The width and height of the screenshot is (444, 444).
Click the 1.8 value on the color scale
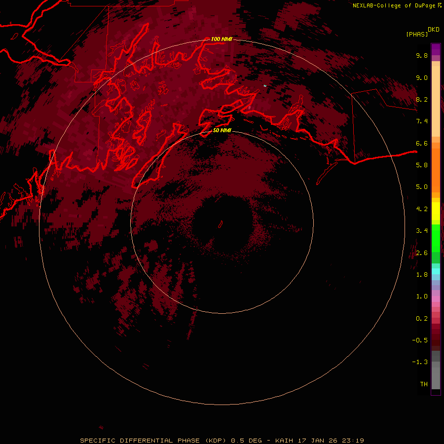click(x=422, y=275)
